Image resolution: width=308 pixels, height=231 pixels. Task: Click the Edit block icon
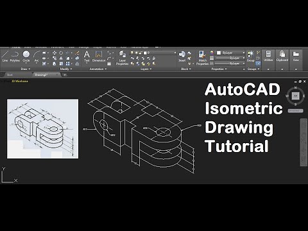(x=189, y=58)
